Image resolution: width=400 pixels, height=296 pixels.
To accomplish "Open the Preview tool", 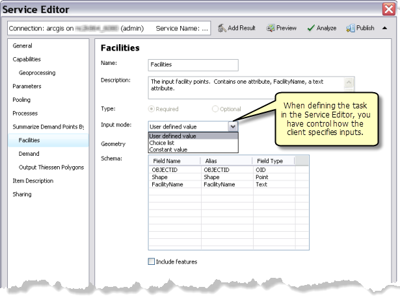I will coord(271,29).
